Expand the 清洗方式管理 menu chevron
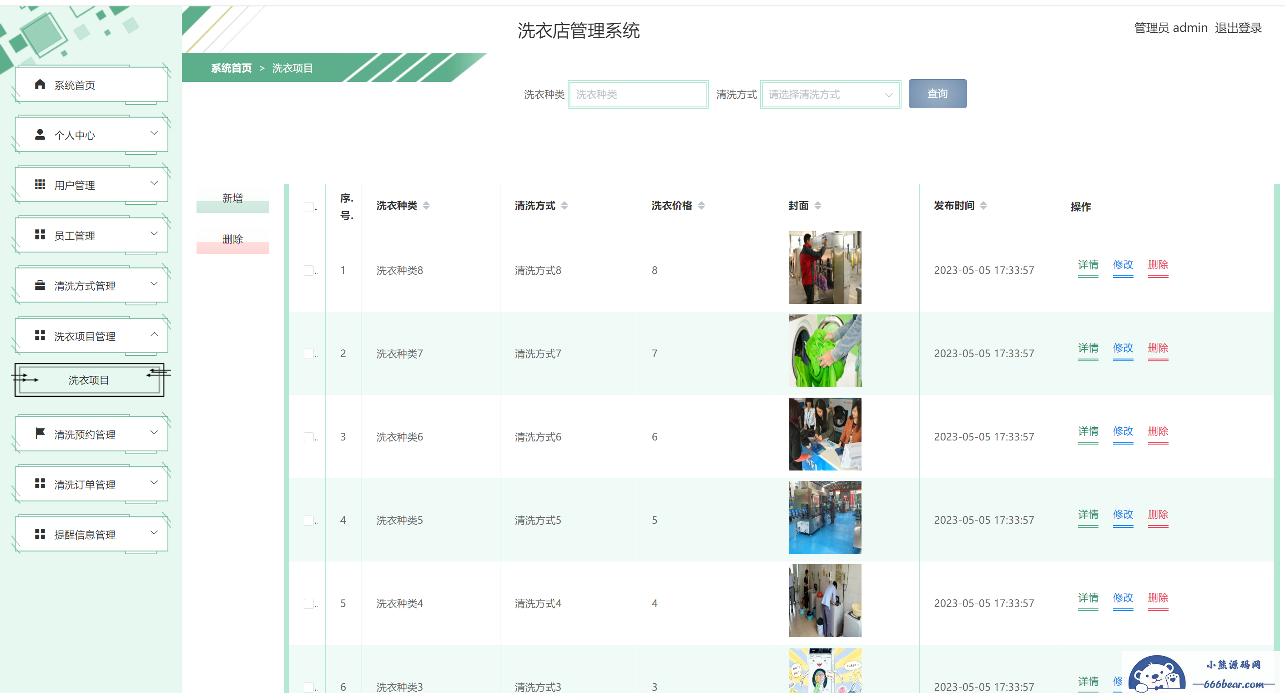The height and width of the screenshot is (693, 1285). pos(154,283)
